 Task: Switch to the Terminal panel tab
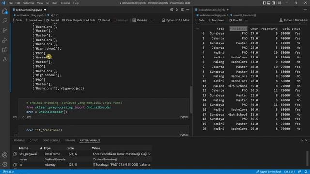(x=70, y=140)
